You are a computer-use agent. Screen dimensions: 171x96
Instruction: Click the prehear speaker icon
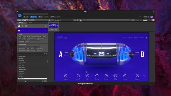(19, 81)
